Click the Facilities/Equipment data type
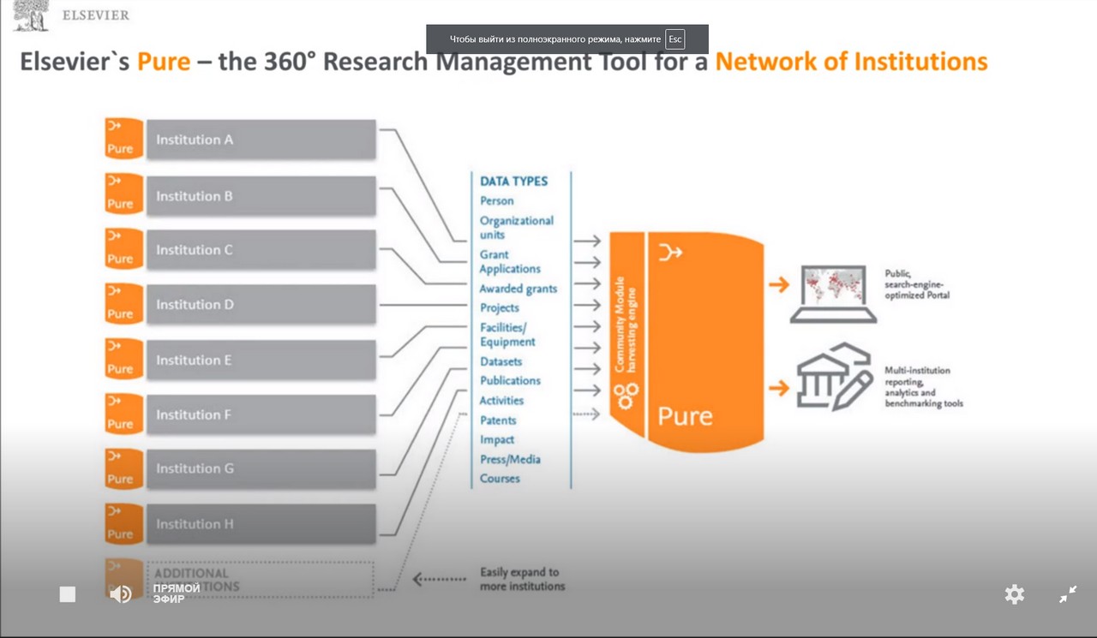 507,335
